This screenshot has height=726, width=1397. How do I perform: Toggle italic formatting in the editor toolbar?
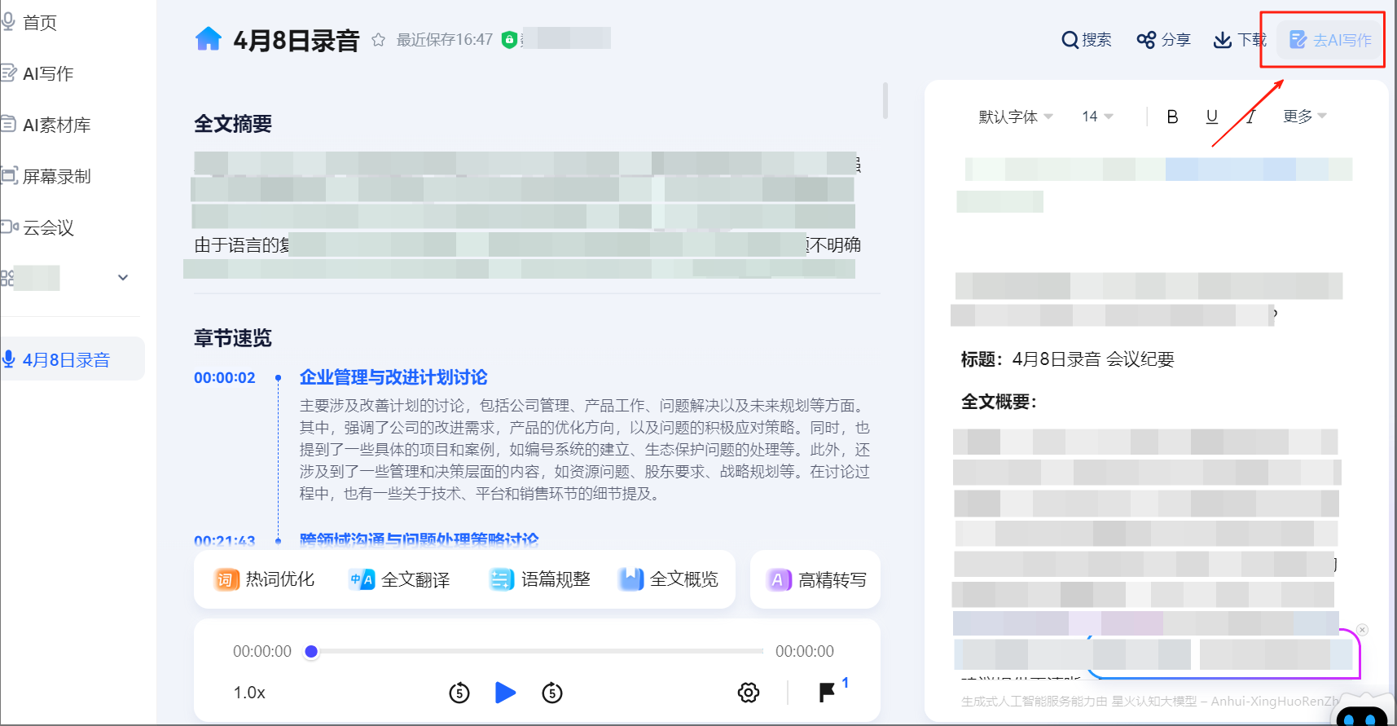click(x=1250, y=117)
